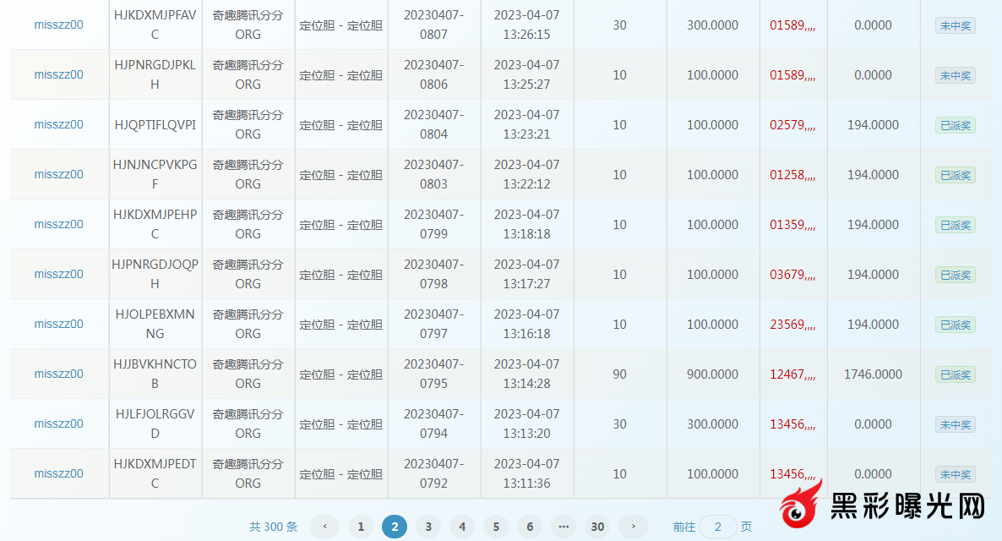Click 未中奖 tag for period 20230407-0792
1002x541 pixels.
(x=955, y=475)
